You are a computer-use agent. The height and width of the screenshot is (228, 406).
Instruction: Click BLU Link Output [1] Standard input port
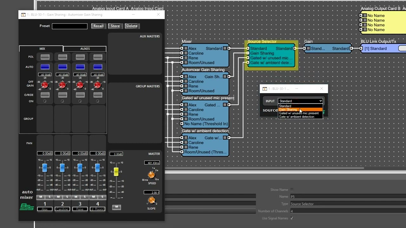click(x=361, y=48)
